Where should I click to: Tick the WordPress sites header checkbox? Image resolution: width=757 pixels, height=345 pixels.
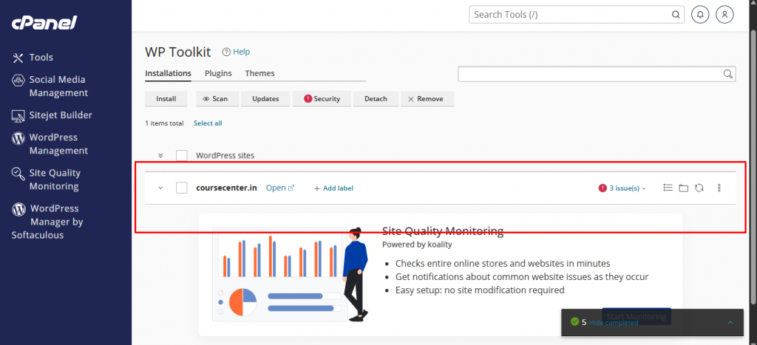tap(182, 155)
